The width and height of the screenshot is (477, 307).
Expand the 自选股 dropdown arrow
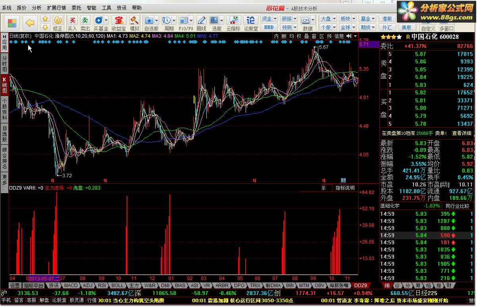pyautogui.click(x=157, y=20)
